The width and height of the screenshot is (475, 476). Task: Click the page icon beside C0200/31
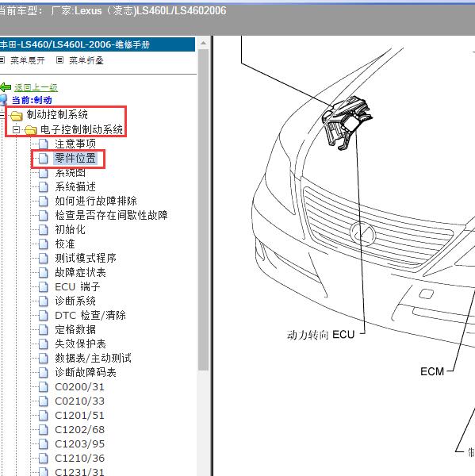(44, 386)
